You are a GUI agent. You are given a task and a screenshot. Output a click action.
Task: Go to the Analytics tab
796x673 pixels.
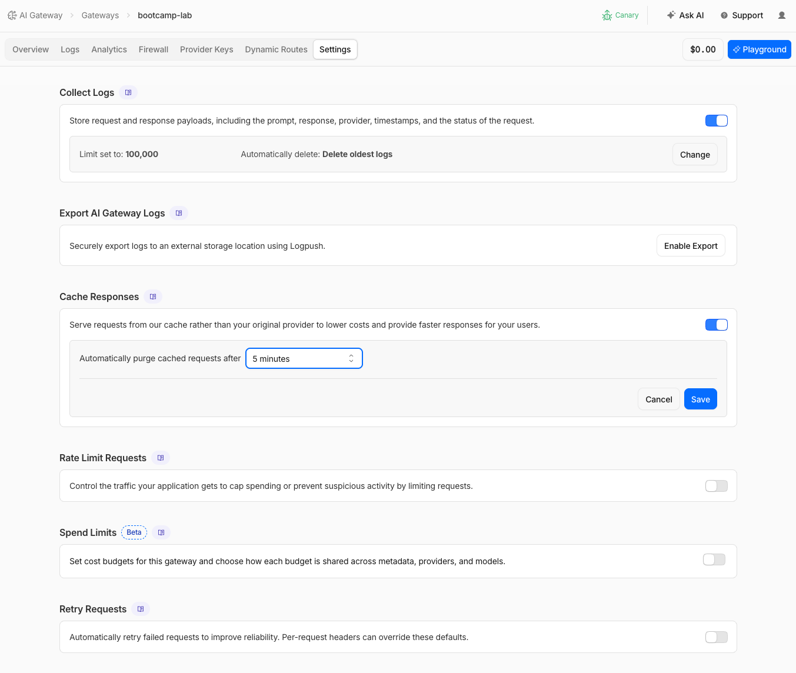coord(109,49)
